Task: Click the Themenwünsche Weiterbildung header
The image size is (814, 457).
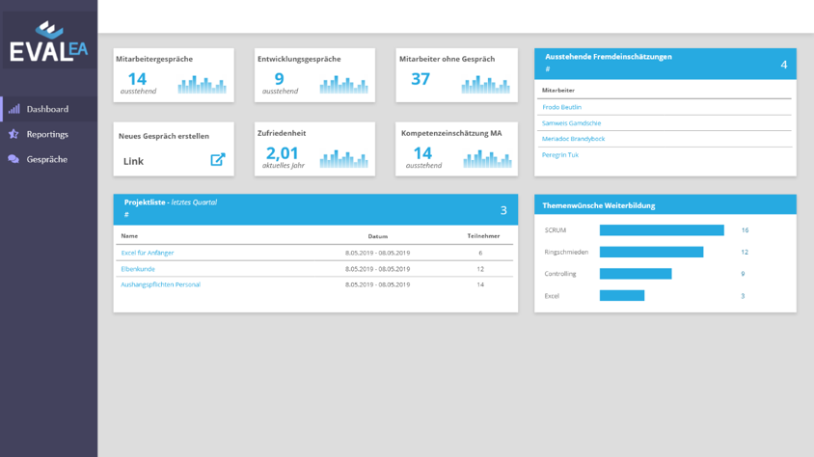Action: [599, 205]
